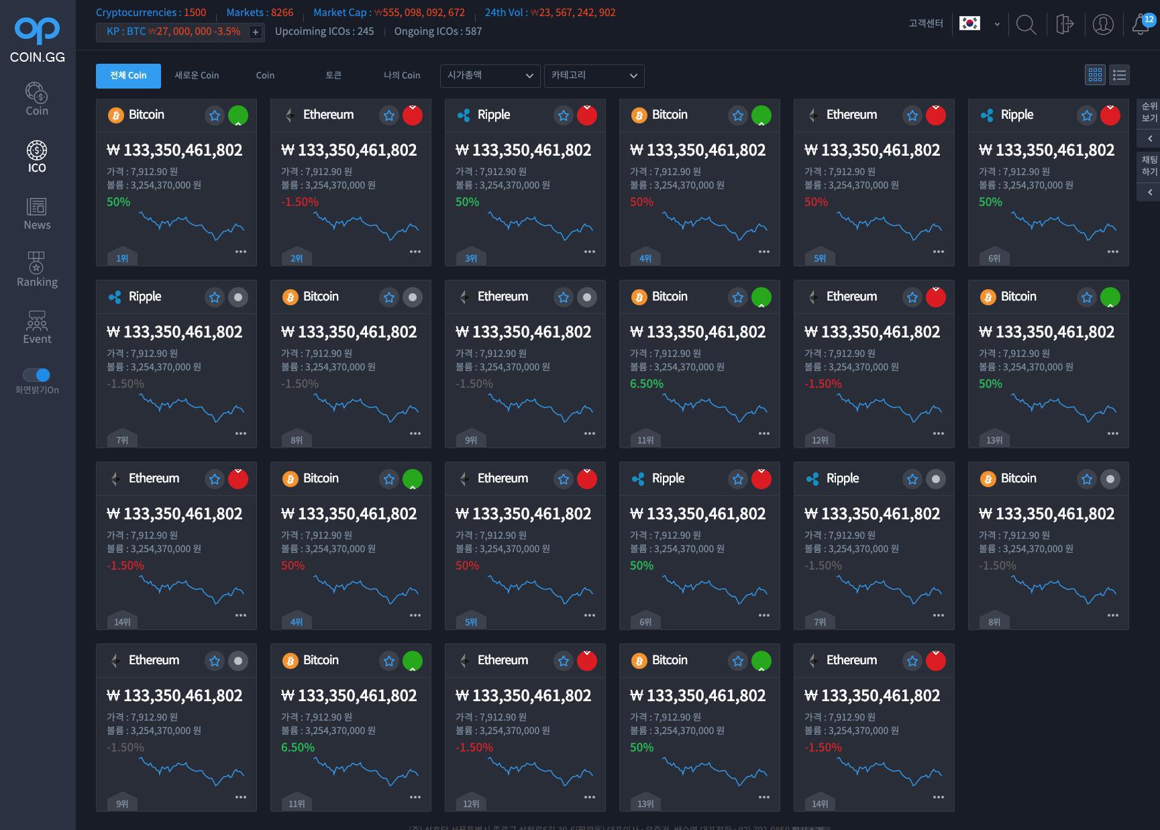1160x830 pixels.
Task: Open the user profile icon
Action: [1103, 24]
